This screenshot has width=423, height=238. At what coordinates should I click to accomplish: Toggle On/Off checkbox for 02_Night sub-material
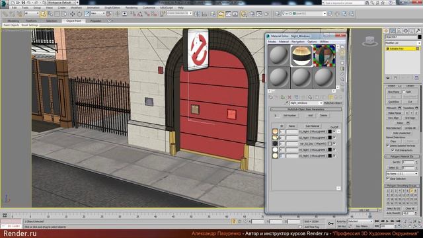tap(334, 138)
